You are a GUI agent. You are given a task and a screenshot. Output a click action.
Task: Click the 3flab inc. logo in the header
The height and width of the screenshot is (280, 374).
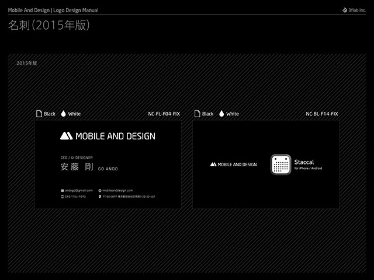pos(354,10)
